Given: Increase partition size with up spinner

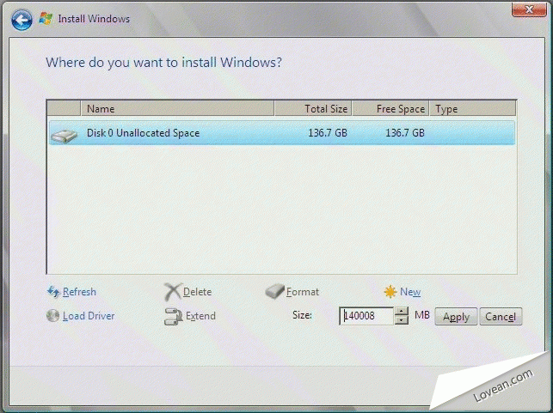Looking at the screenshot, I should pos(402,311).
